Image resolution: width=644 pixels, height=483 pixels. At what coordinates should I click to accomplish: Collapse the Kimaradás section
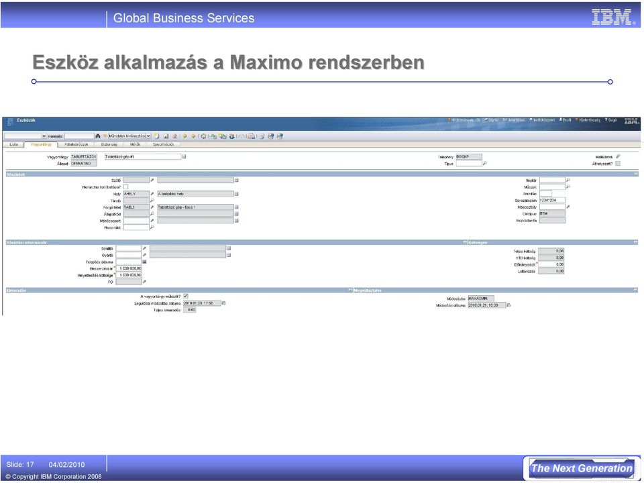click(350, 290)
